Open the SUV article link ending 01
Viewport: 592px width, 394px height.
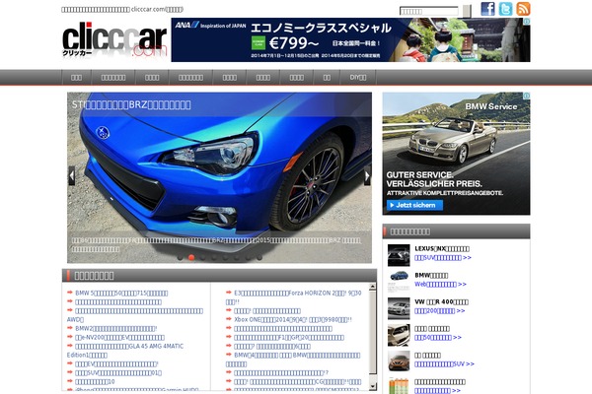(118, 373)
